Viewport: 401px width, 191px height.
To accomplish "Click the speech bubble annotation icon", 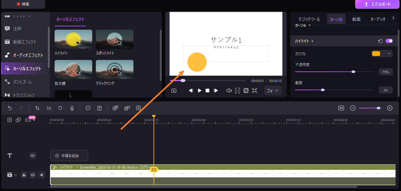I will click(x=88, y=108).
